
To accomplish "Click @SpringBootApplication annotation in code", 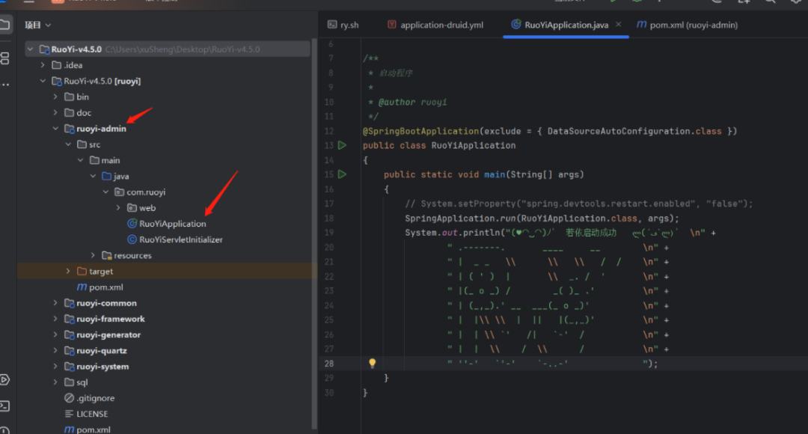I will 421,131.
